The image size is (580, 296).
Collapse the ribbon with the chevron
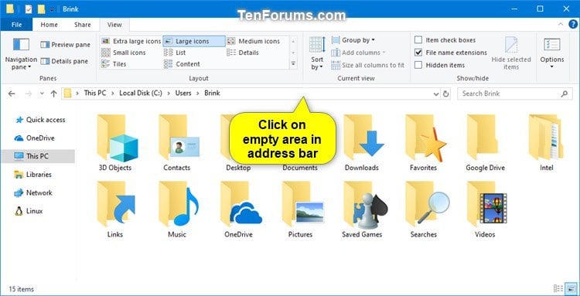(561, 25)
